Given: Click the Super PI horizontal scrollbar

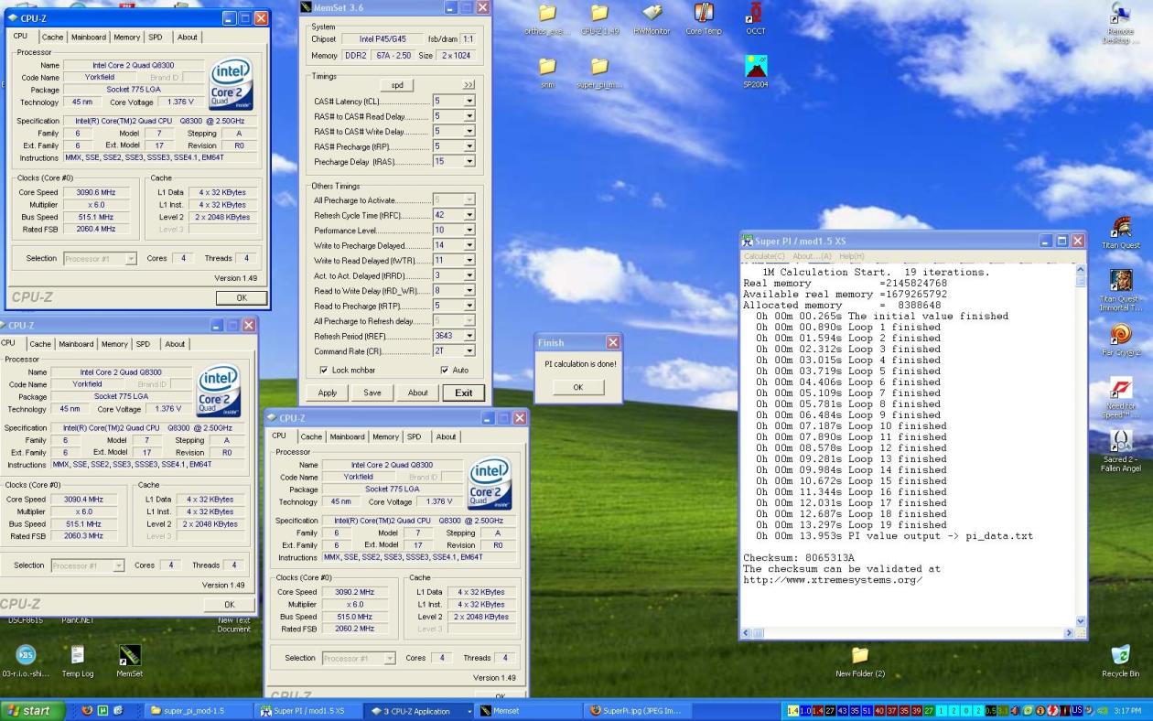Looking at the screenshot, I should 908,632.
